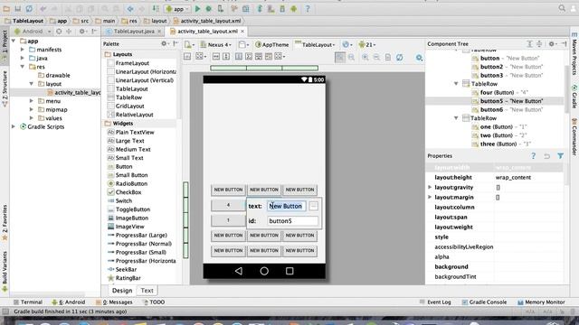Click the text field containing New Button
The height and width of the screenshot is (325, 579).
point(287,206)
